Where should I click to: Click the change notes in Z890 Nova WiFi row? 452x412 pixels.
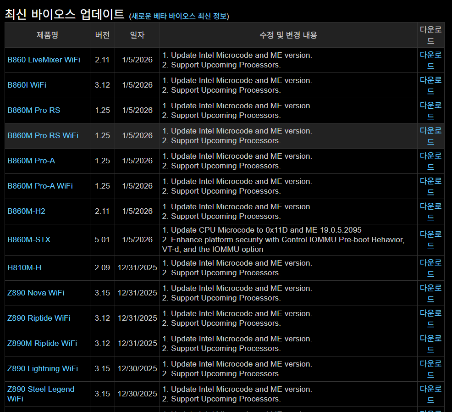click(237, 293)
